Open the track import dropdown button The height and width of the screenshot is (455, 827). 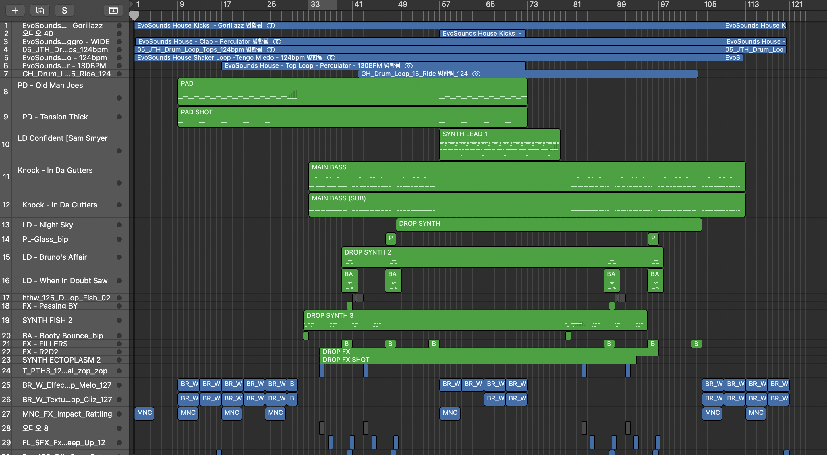pyautogui.click(x=113, y=11)
